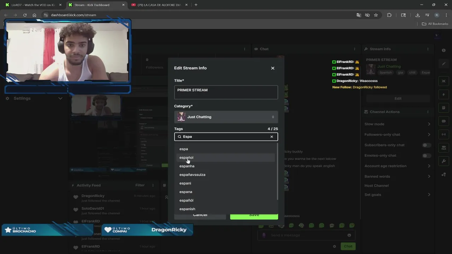Click the lightning bolt icon in right sidebar
452x254 pixels.
(444, 95)
